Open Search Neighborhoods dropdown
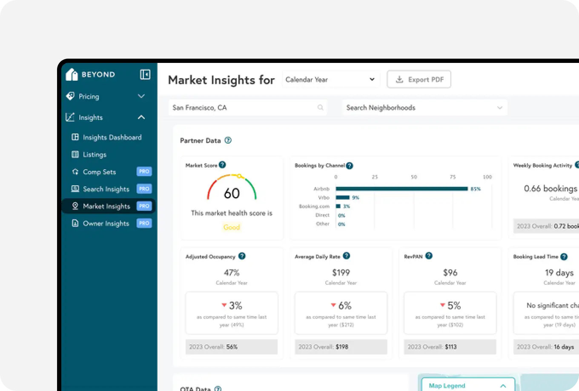 click(x=424, y=108)
